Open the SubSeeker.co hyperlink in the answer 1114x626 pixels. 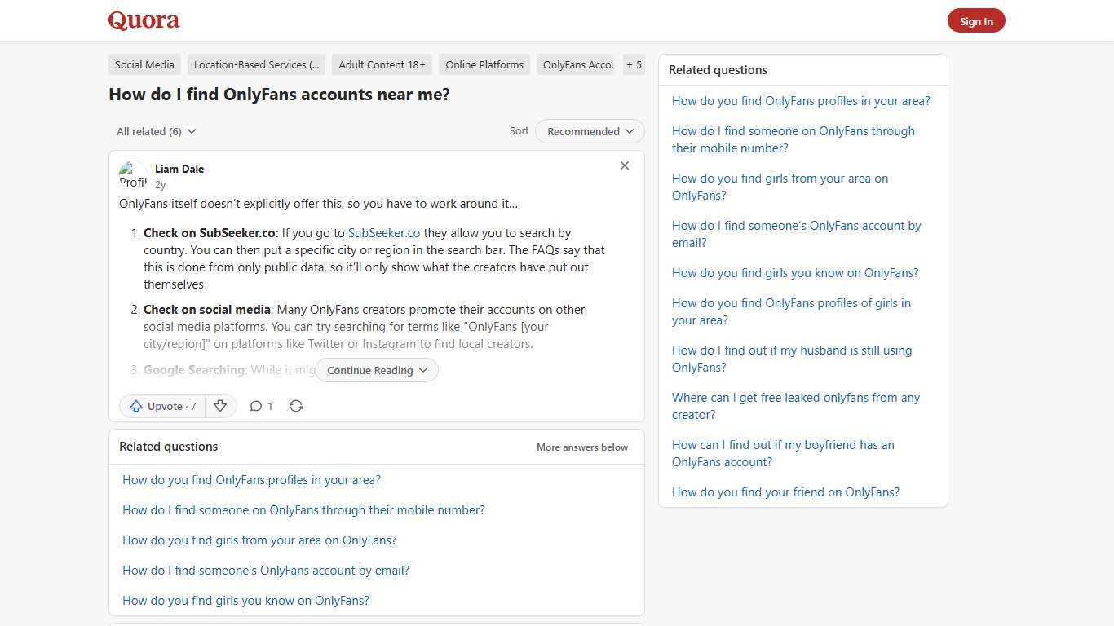pyautogui.click(x=383, y=232)
